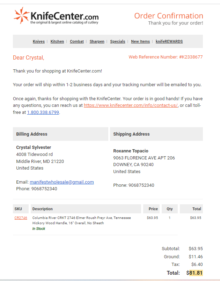Click the KnifeCenter starburst logo icon
Image resolution: width=220 pixels, height=281 pixels.
click(21, 15)
